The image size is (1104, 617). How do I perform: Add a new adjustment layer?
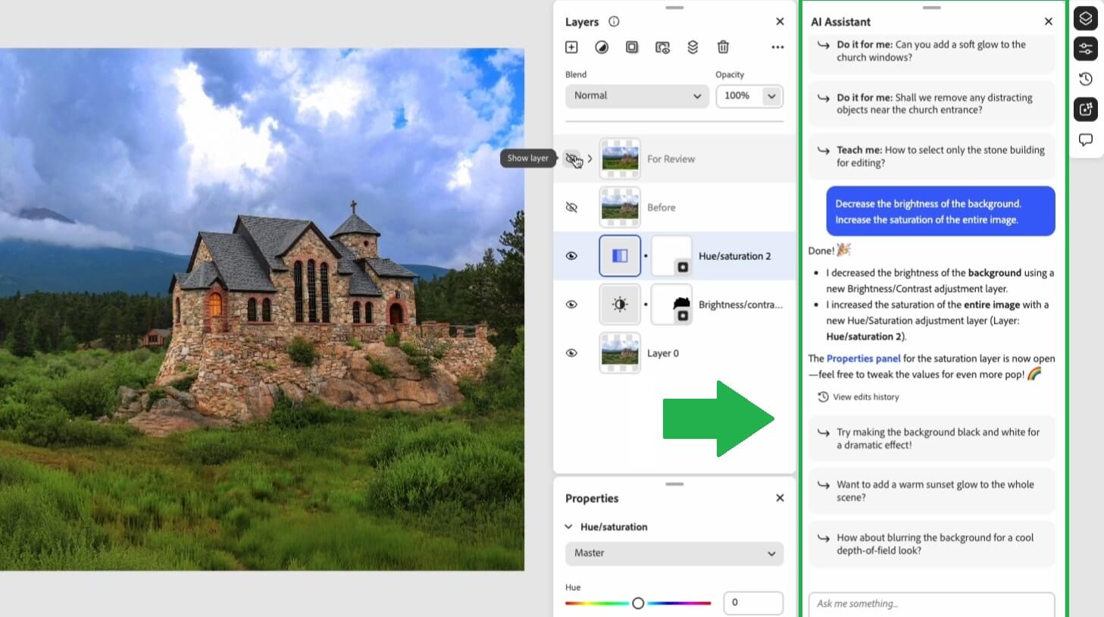click(602, 47)
